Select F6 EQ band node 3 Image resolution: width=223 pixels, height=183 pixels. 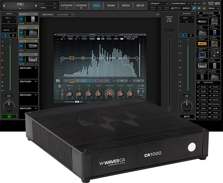click(94, 58)
